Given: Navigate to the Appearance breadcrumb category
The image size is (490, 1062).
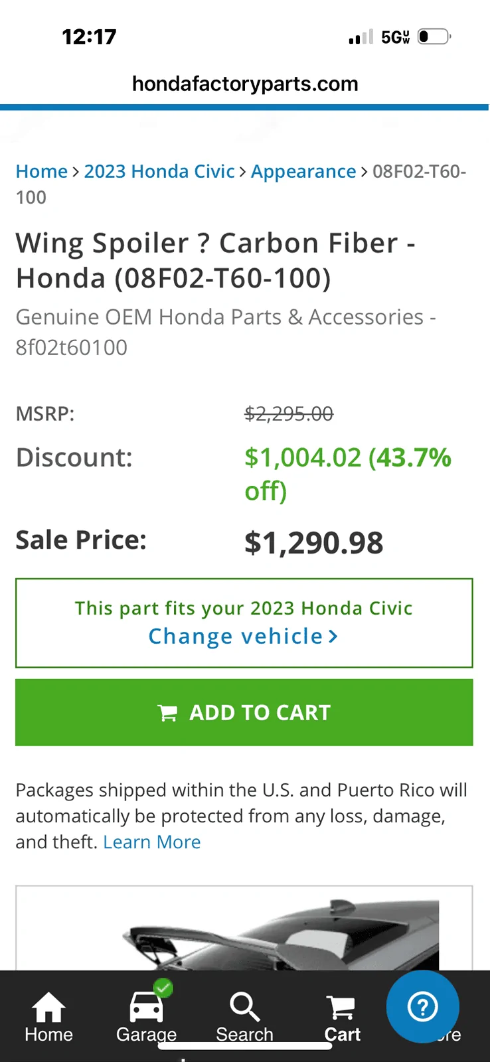Looking at the screenshot, I should (x=303, y=171).
